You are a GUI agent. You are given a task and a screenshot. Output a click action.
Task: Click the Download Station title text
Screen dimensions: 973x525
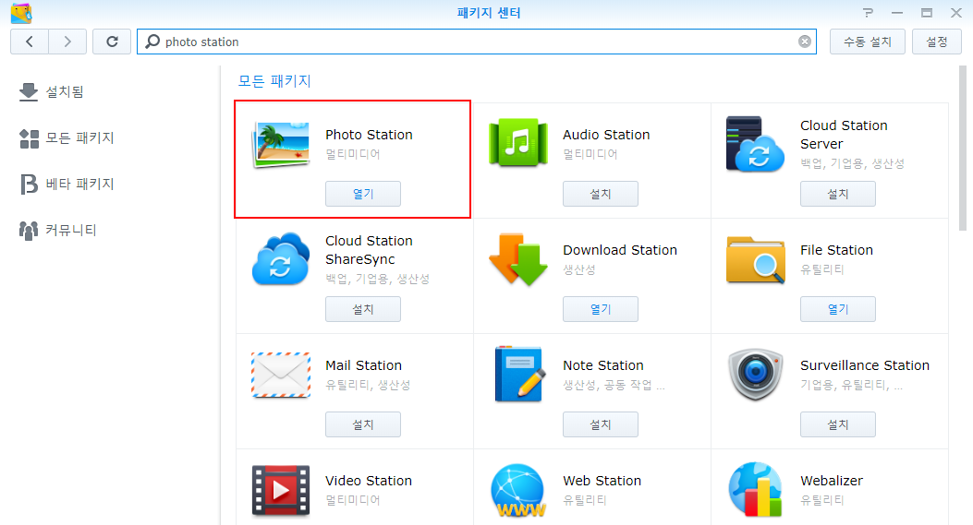coord(620,250)
